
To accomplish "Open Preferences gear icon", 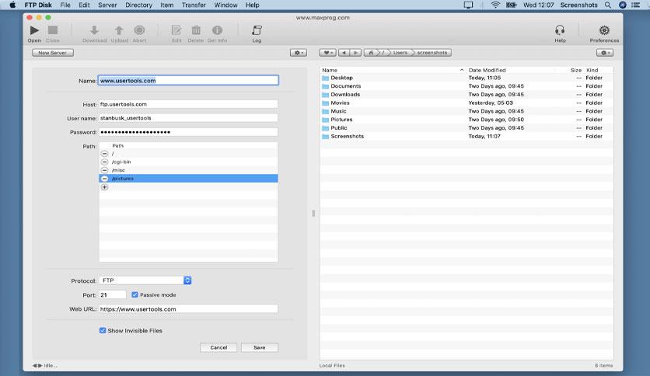I will tap(604, 30).
